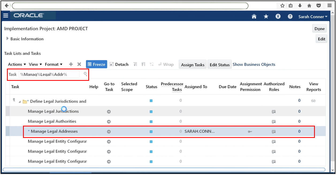
Task: Open the Accessibility icon in the header
Action: click(x=278, y=16)
